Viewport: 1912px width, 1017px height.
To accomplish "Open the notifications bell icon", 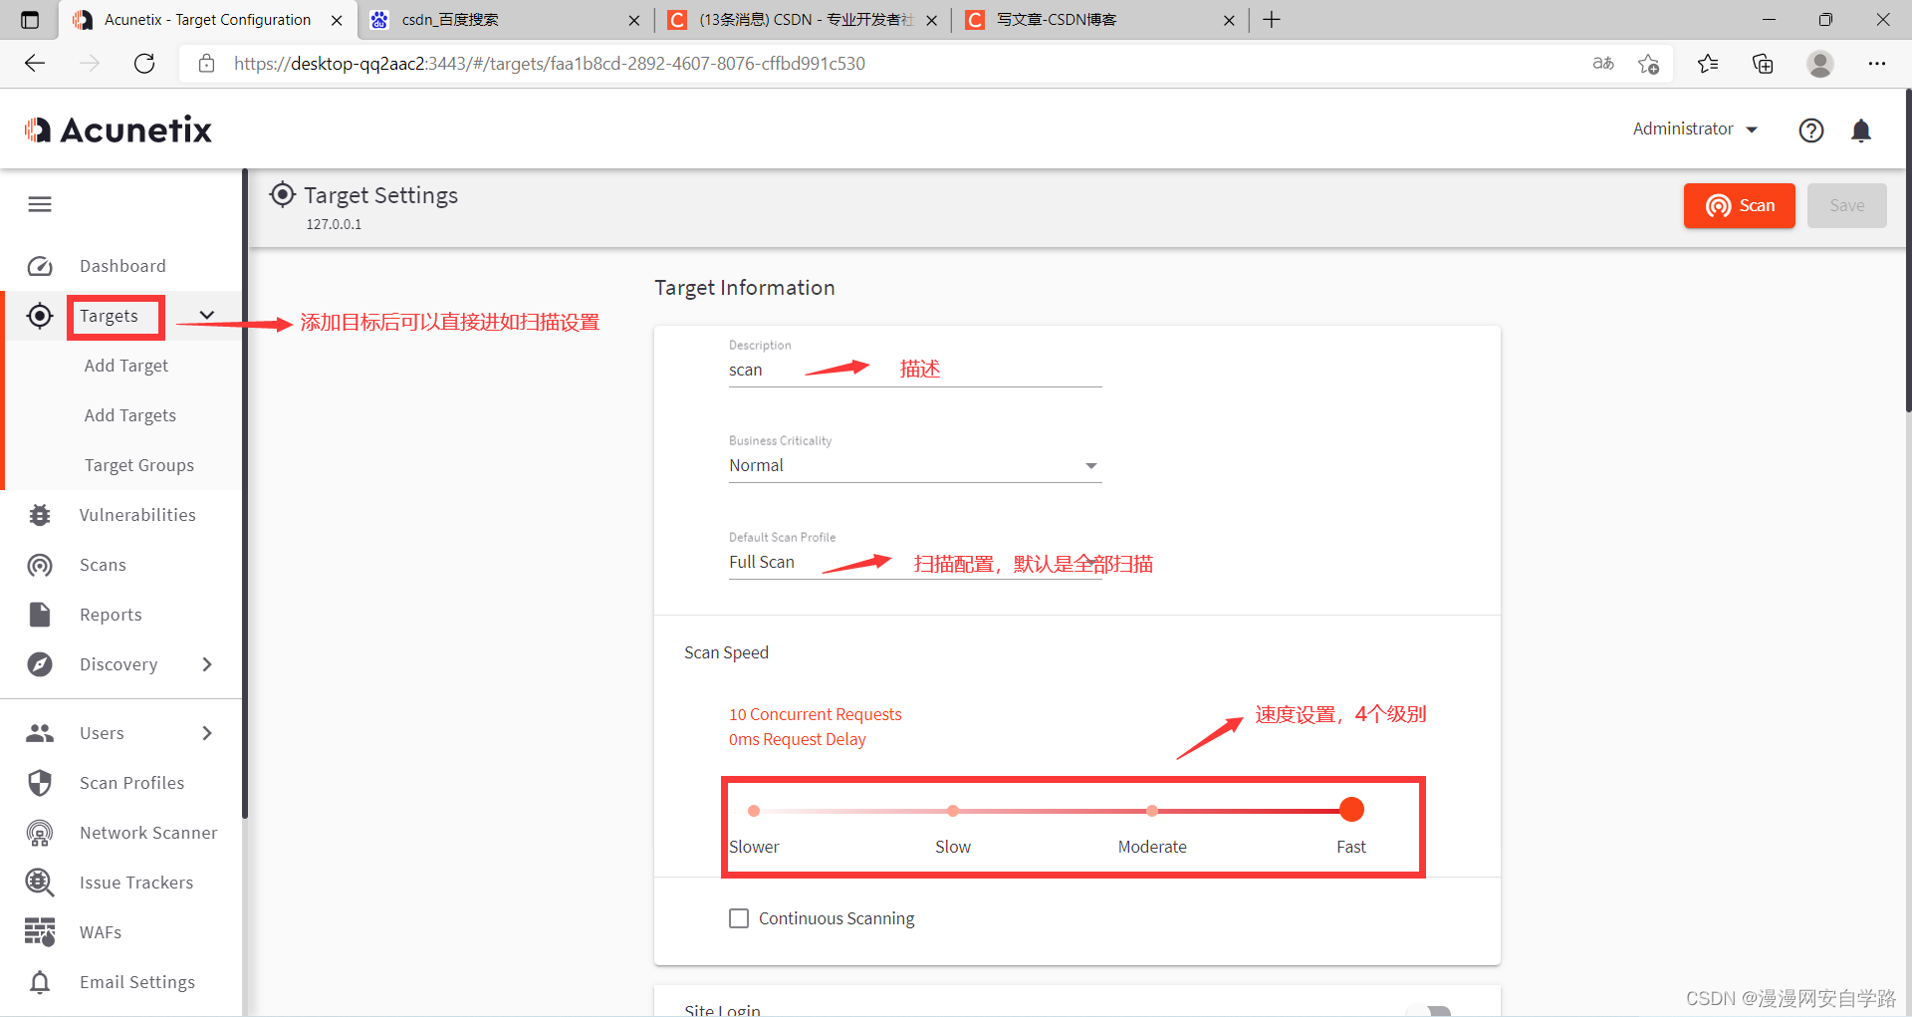I will [1861, 130].
